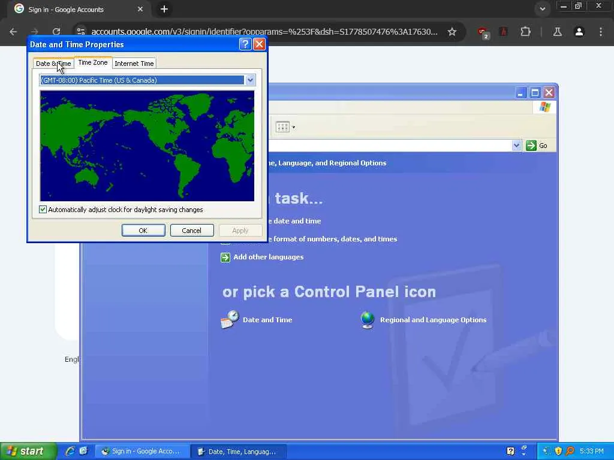Screen dimensions: 614x460
Task: Switch to Date, Time, Language taskbar button
Action: tap(238, 452)
